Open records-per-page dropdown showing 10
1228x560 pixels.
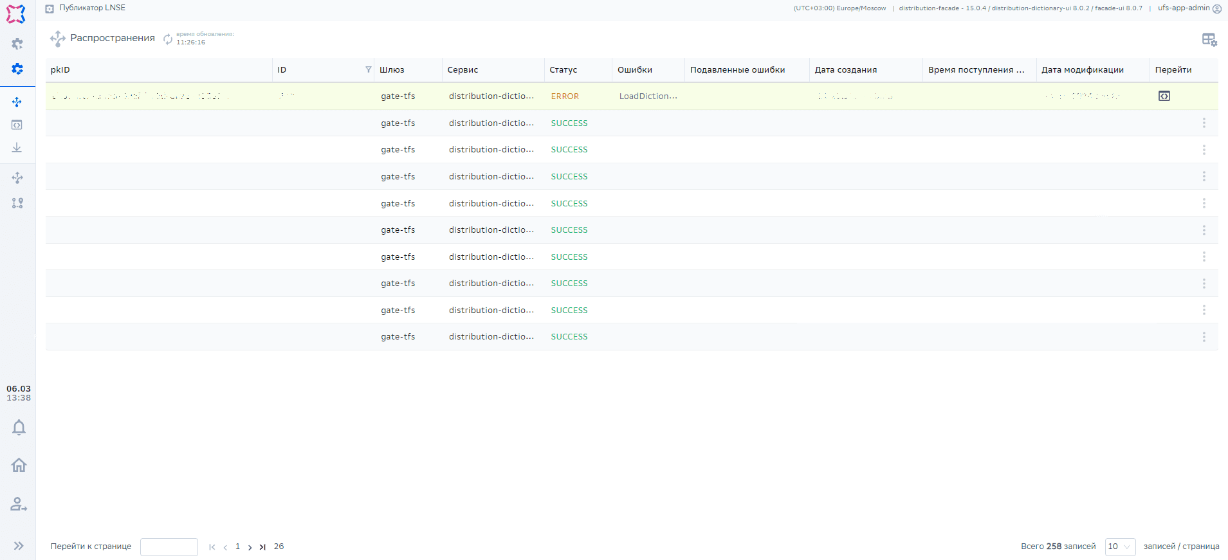click(x=1119, y=546)
